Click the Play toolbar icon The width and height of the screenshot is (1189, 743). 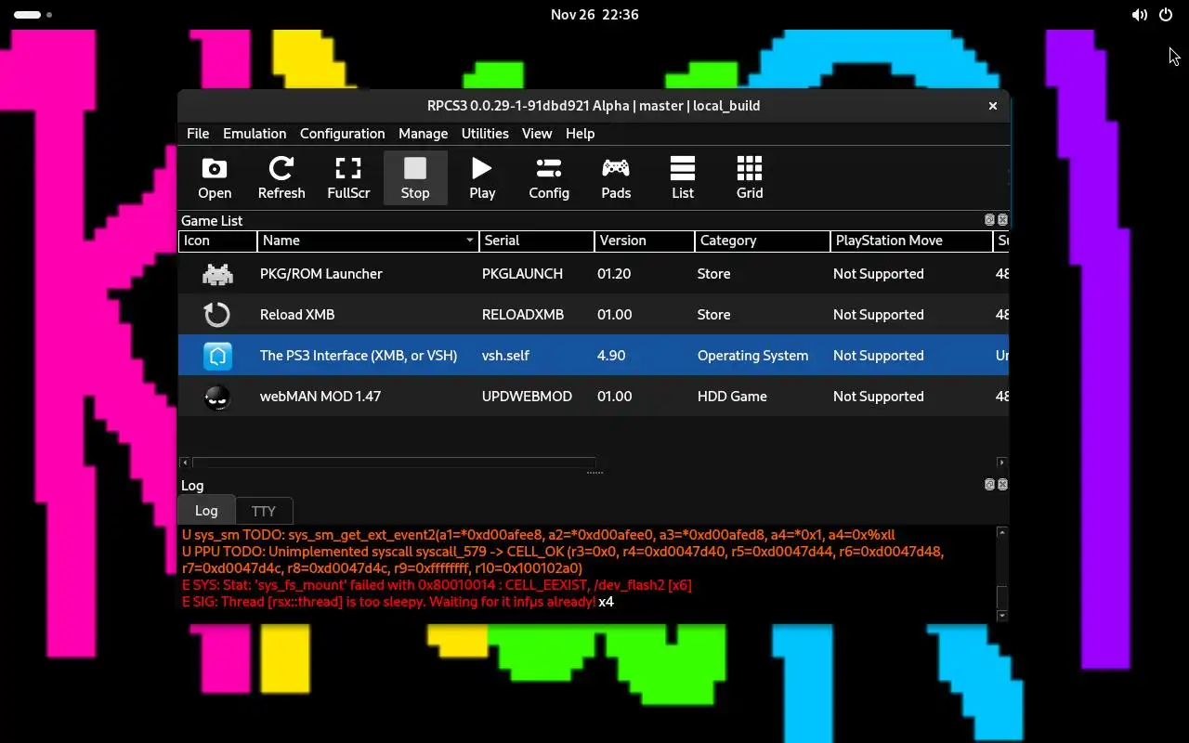coord(482,177)
